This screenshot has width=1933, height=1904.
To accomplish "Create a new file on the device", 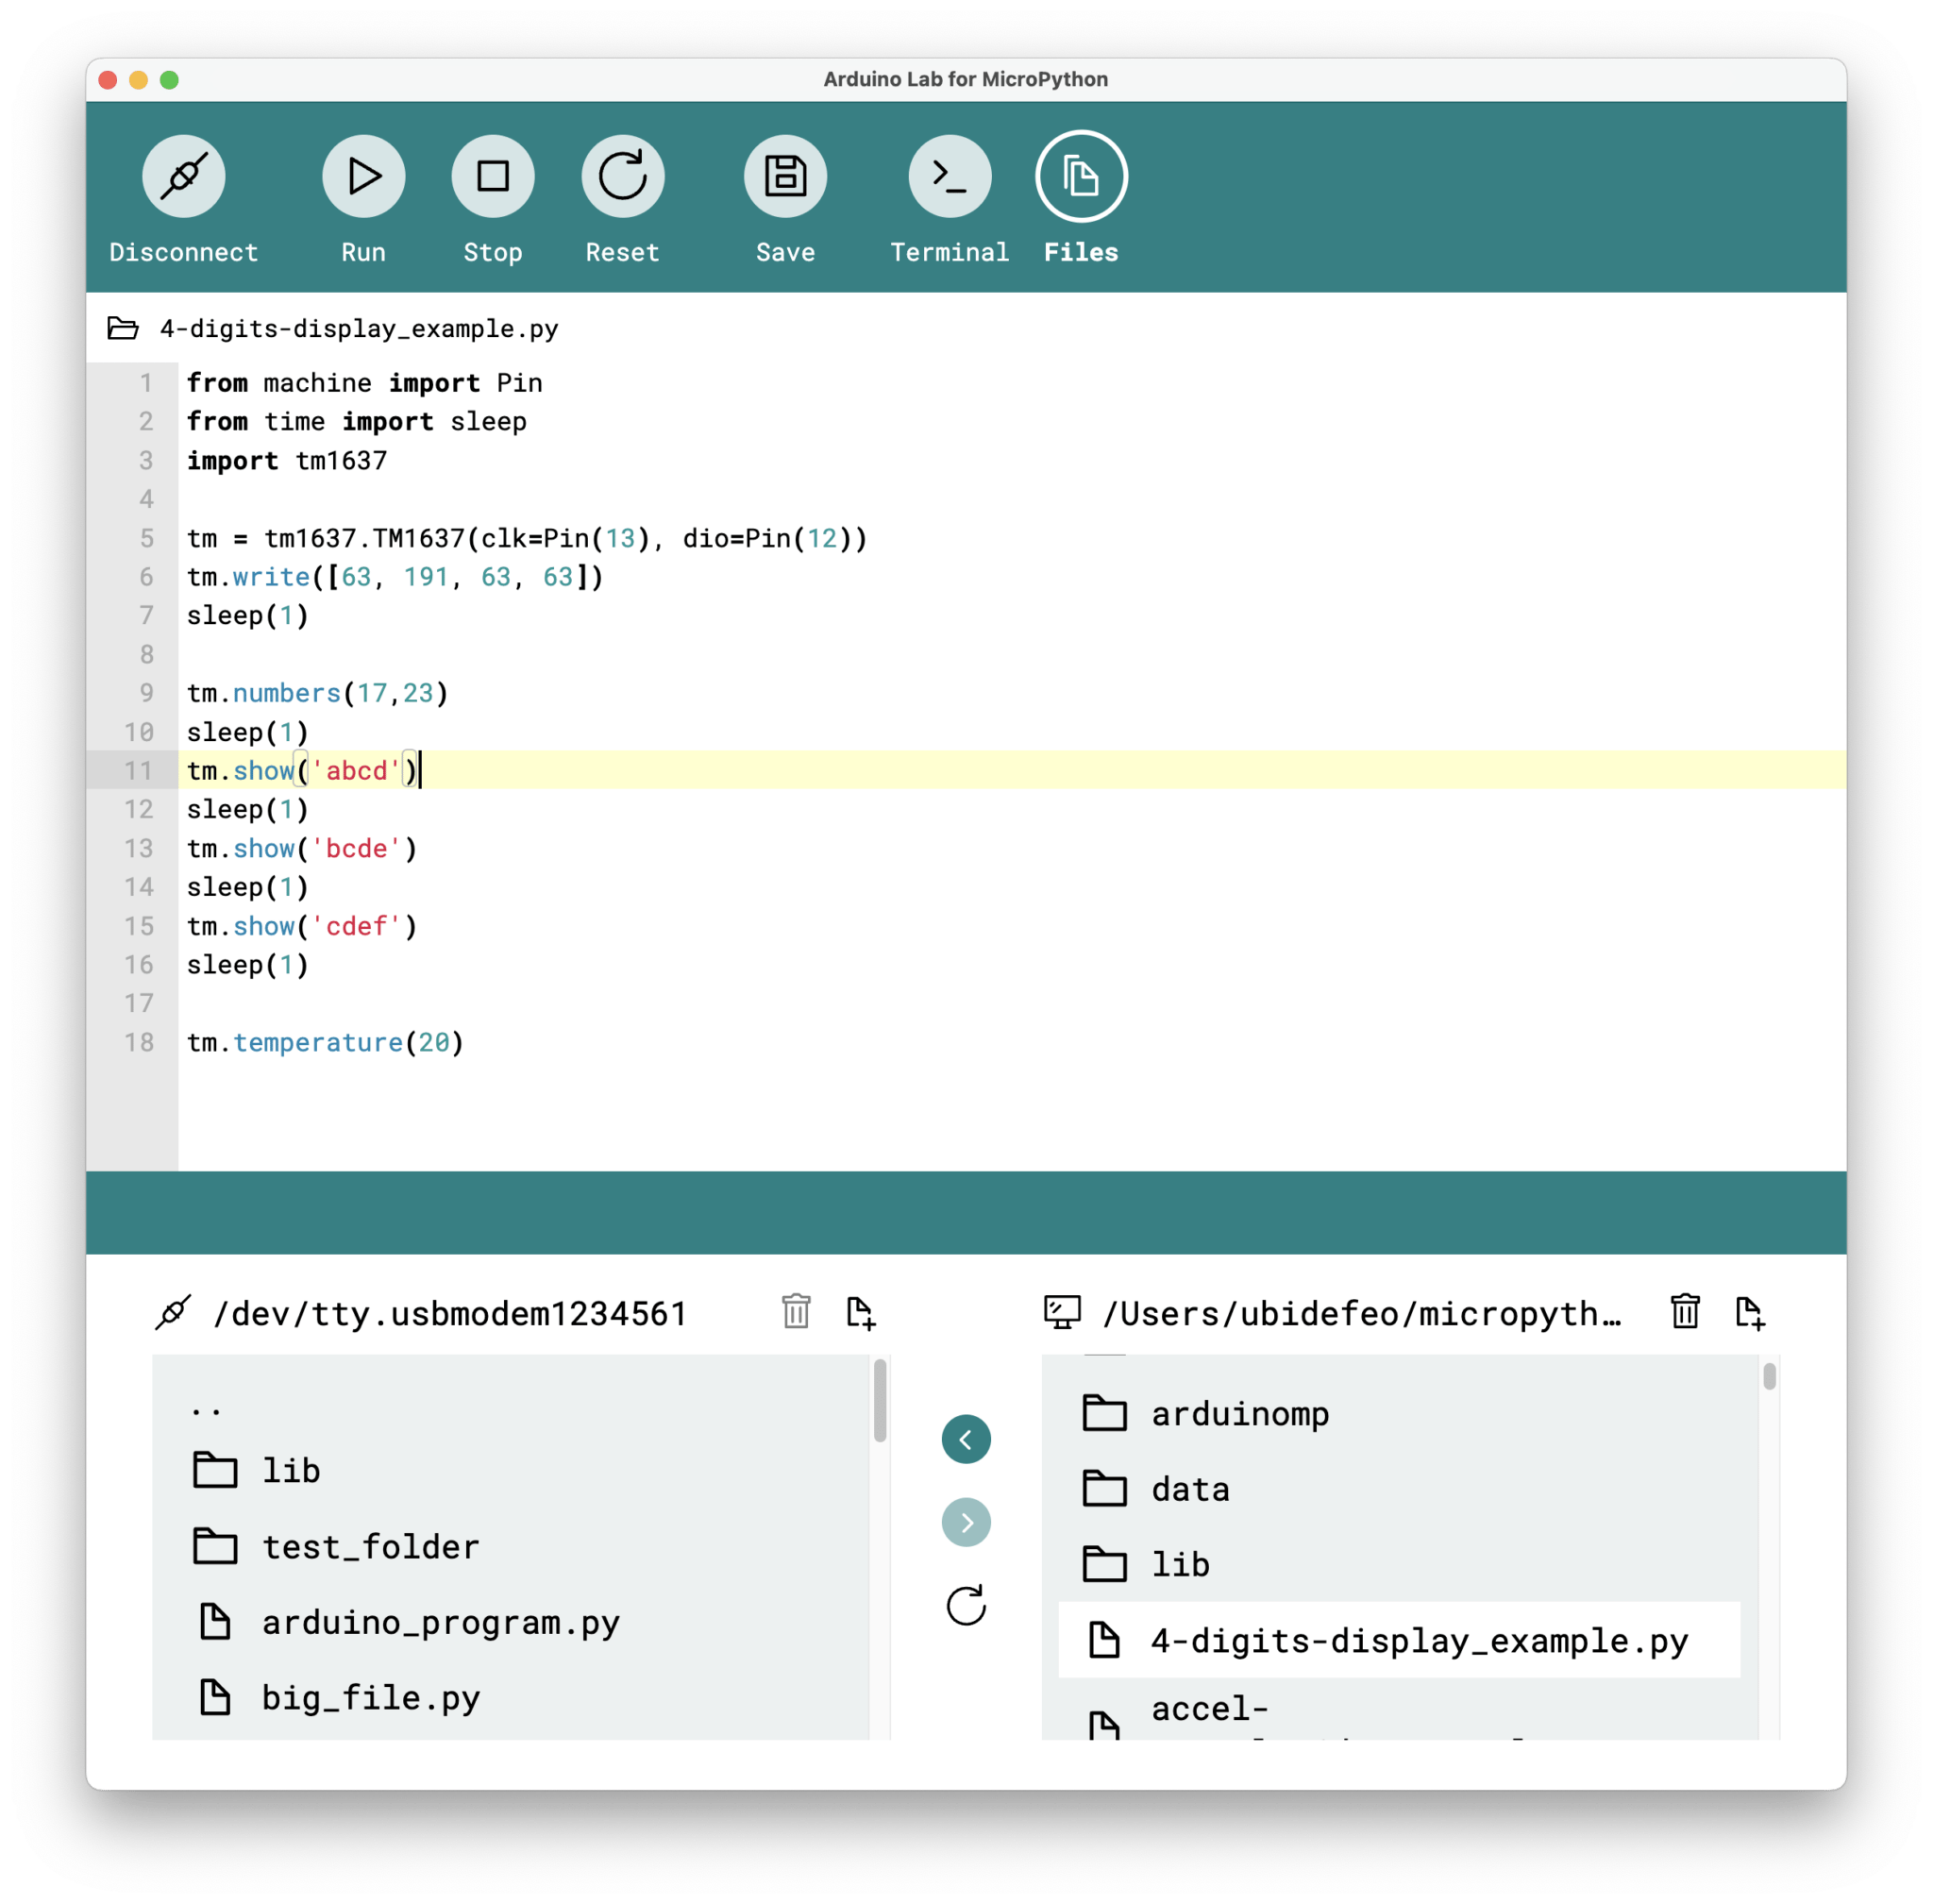I will (861, 1312).
